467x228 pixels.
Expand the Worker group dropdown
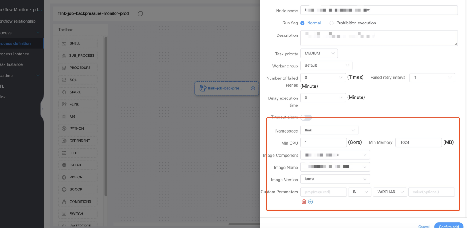pos(326,66)
